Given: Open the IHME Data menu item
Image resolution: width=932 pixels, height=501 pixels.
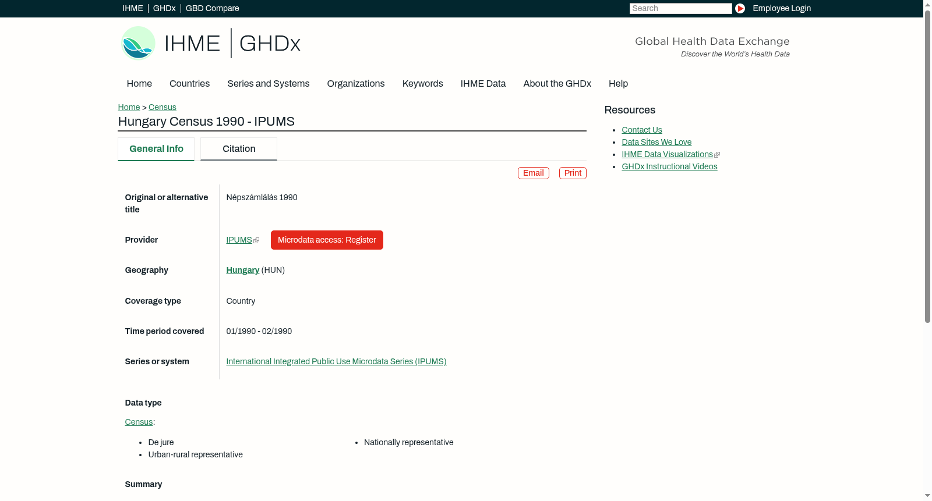Looking at the screenshot, I should (x=483, y=84).
